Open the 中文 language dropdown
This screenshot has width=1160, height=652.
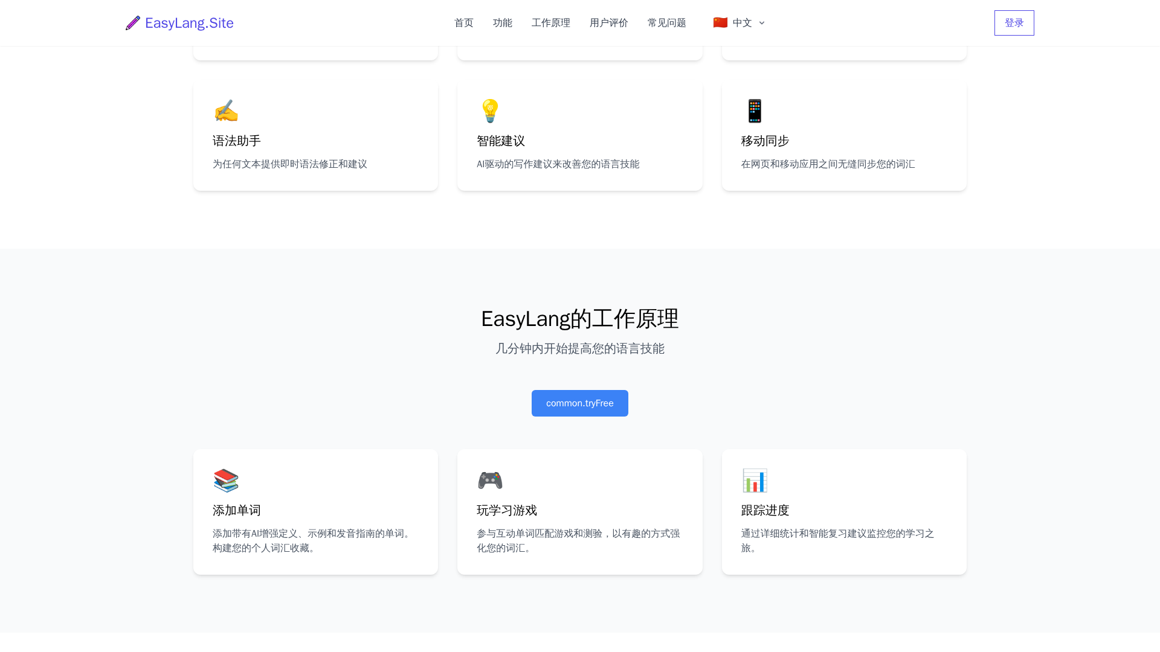(x=742, y=23)
